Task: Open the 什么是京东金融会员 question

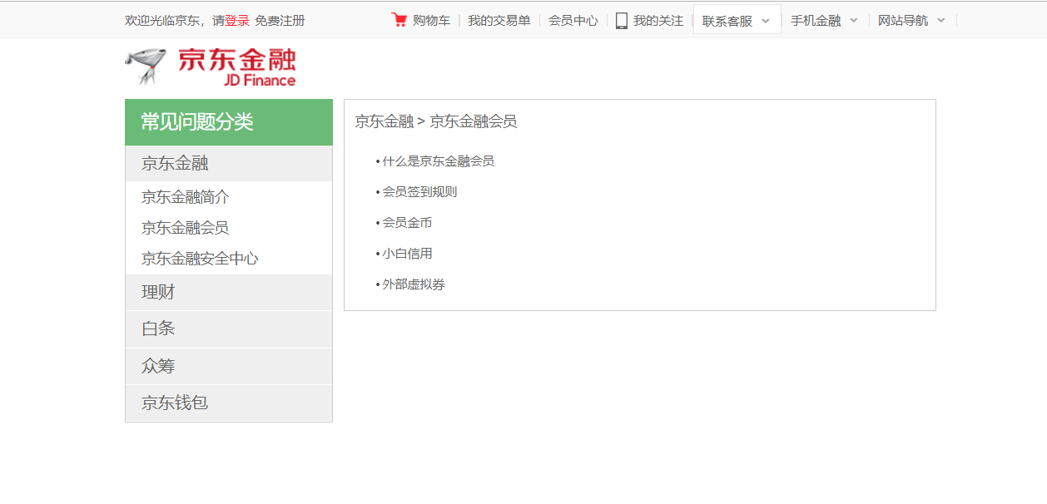Action: click(439, 161)
